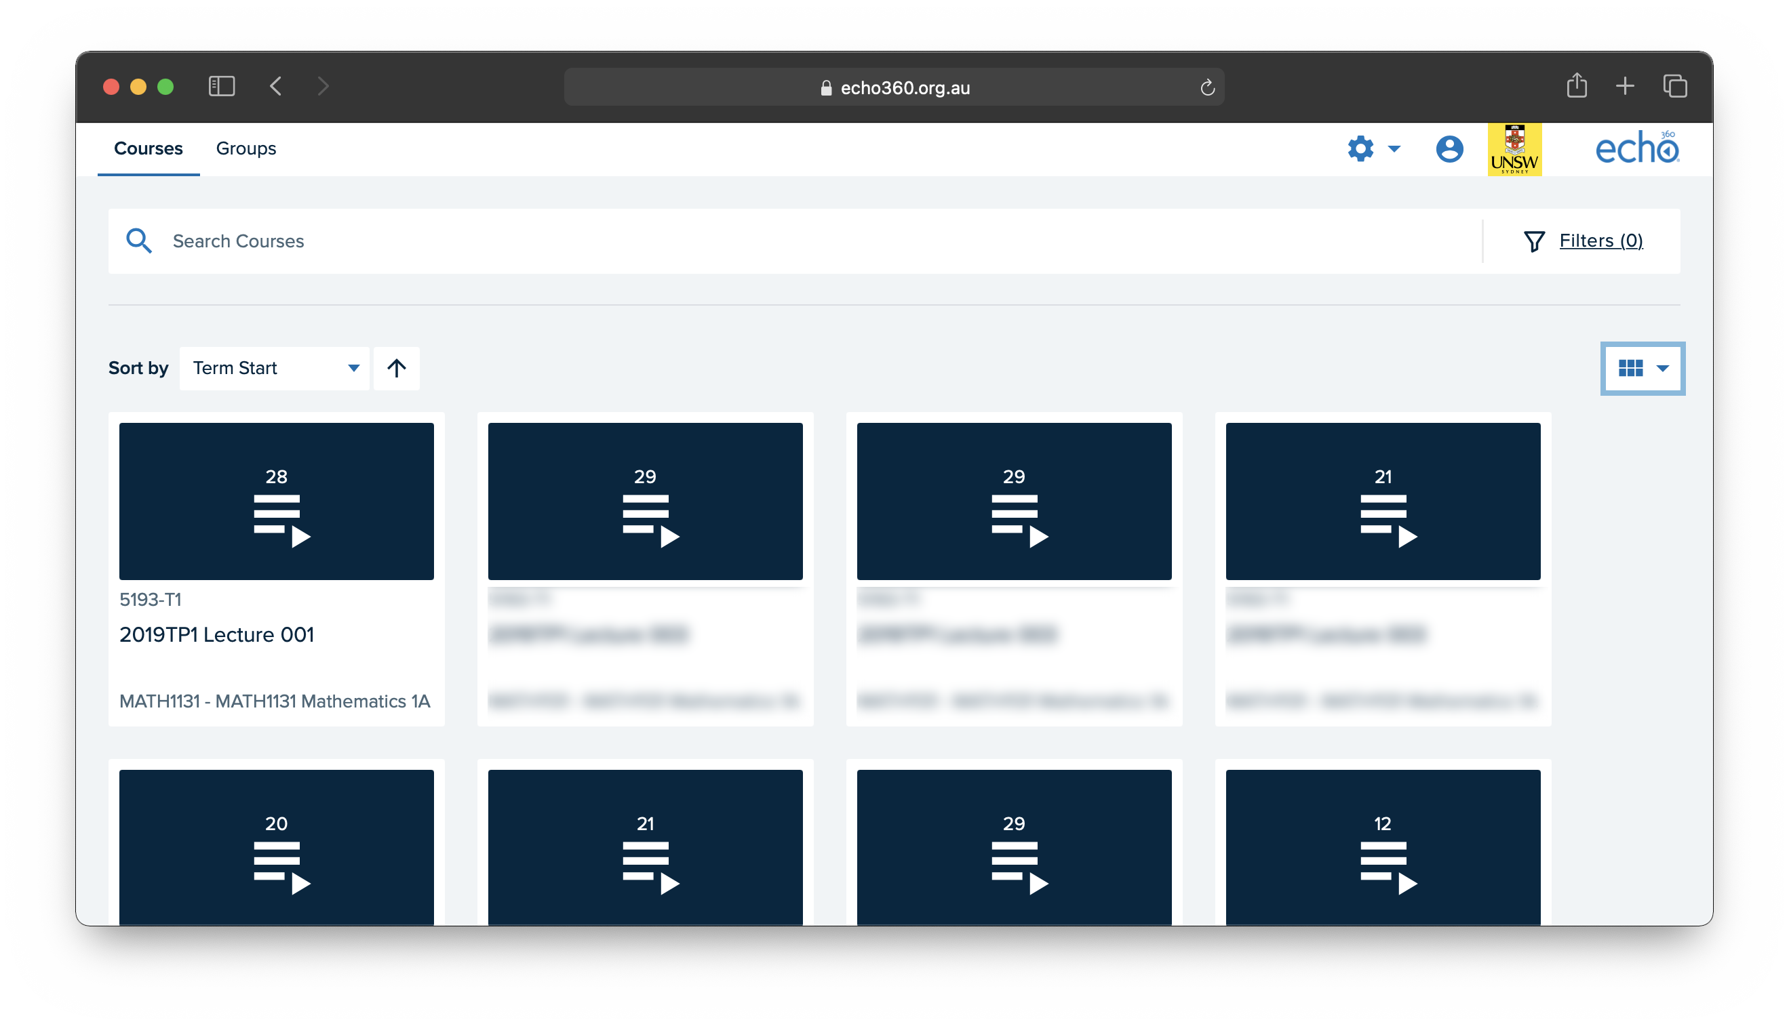Expand the view mode dropdown arrow
The image size is (1789, 1026).
click(1663, 369)
